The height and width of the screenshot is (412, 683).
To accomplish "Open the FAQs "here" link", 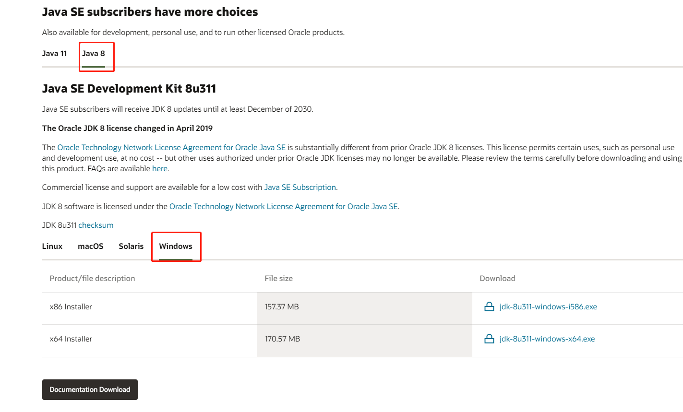I will tap(160, 169).
